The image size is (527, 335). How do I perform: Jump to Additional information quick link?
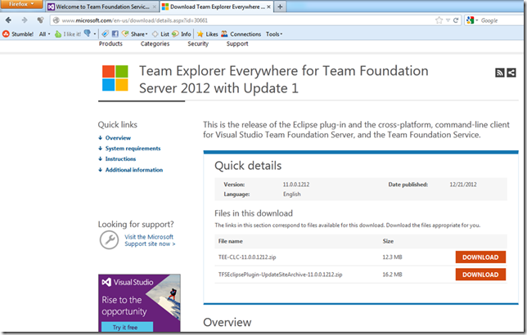133,170
